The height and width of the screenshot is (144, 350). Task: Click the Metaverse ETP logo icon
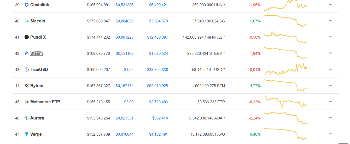click(26, 102)
